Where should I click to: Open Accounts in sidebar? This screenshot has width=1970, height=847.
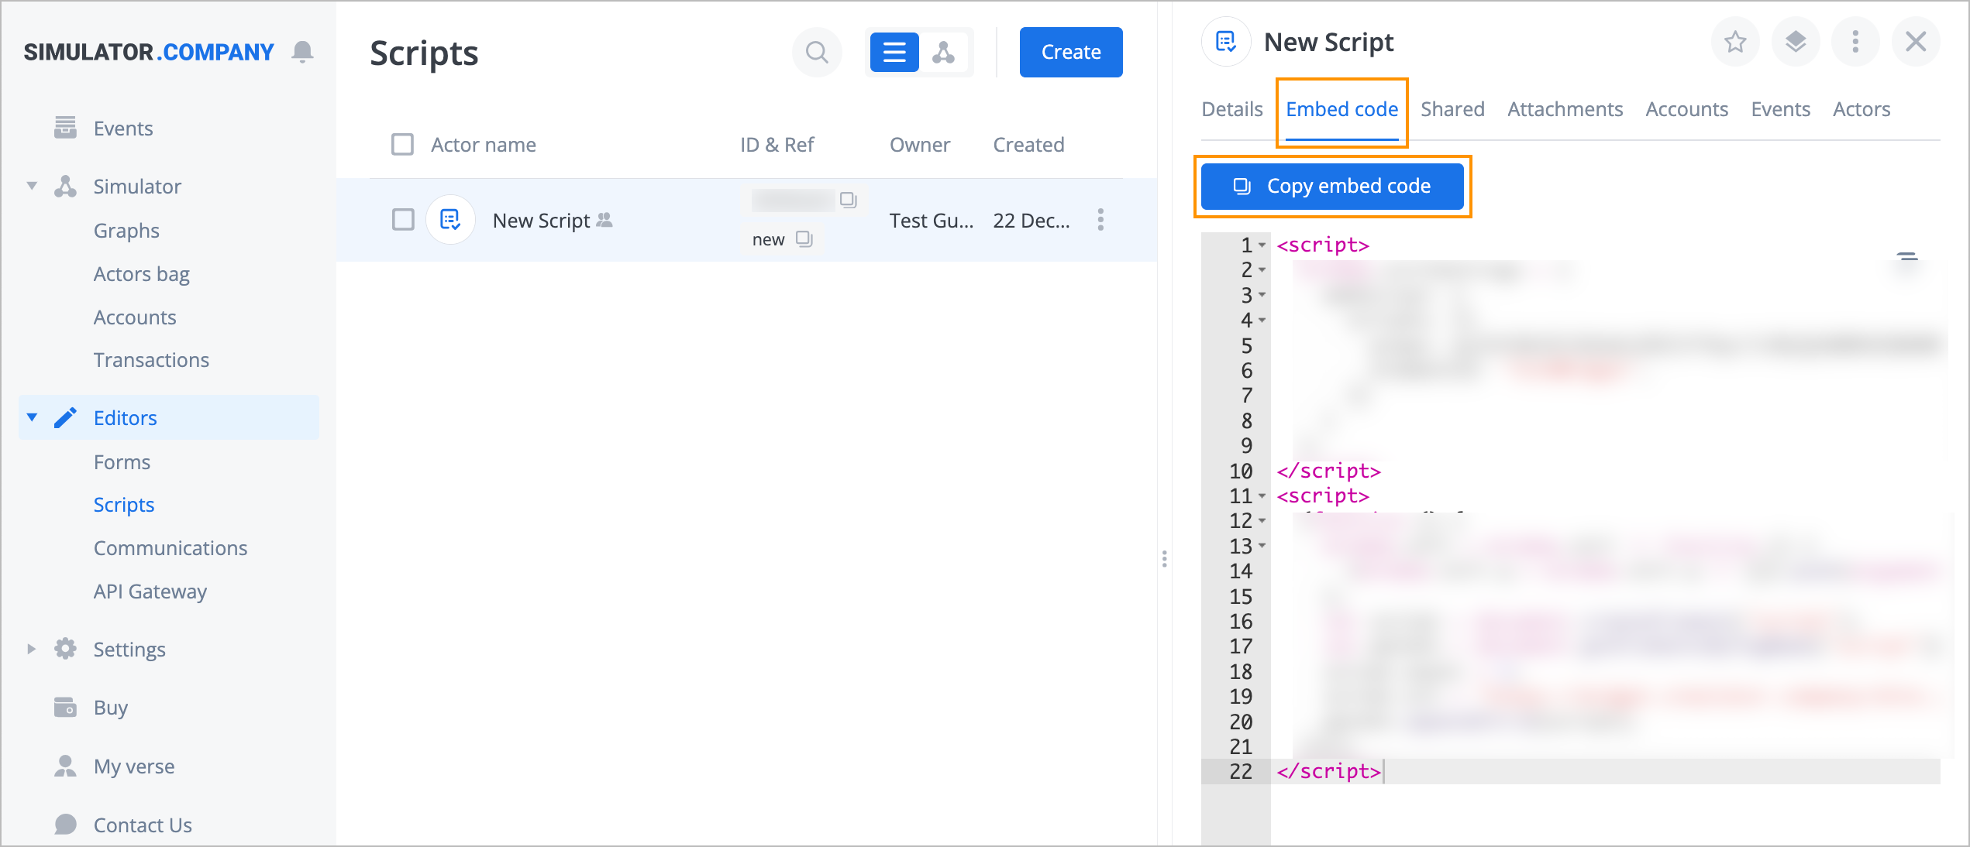[x=135, y=317]
